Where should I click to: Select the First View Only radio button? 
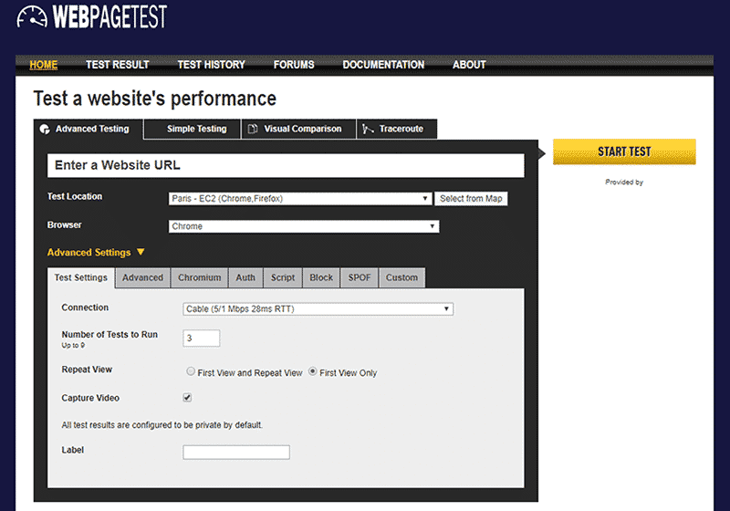[x=313, y=372]
